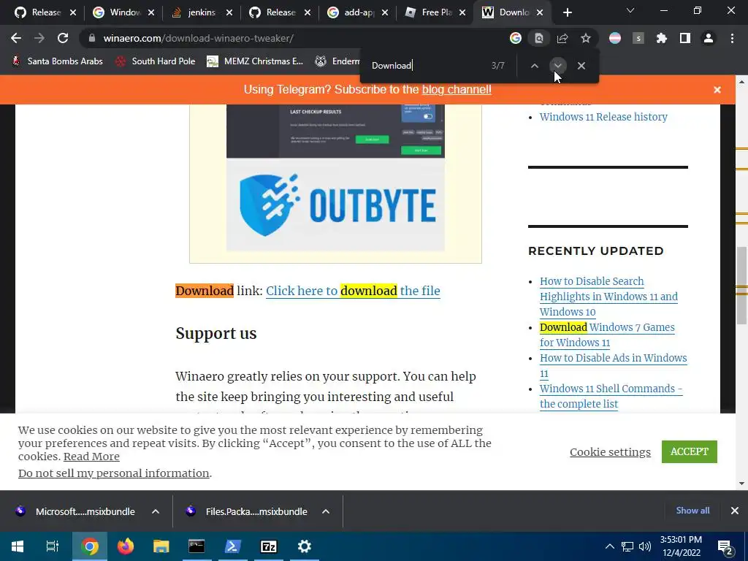748x561 pixels.
Task: Open the tab search dropdown arrow
Action: [x=630, y=10]
